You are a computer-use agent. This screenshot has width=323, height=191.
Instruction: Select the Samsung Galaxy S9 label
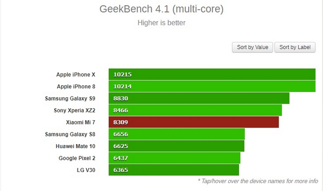click(70, 99)
